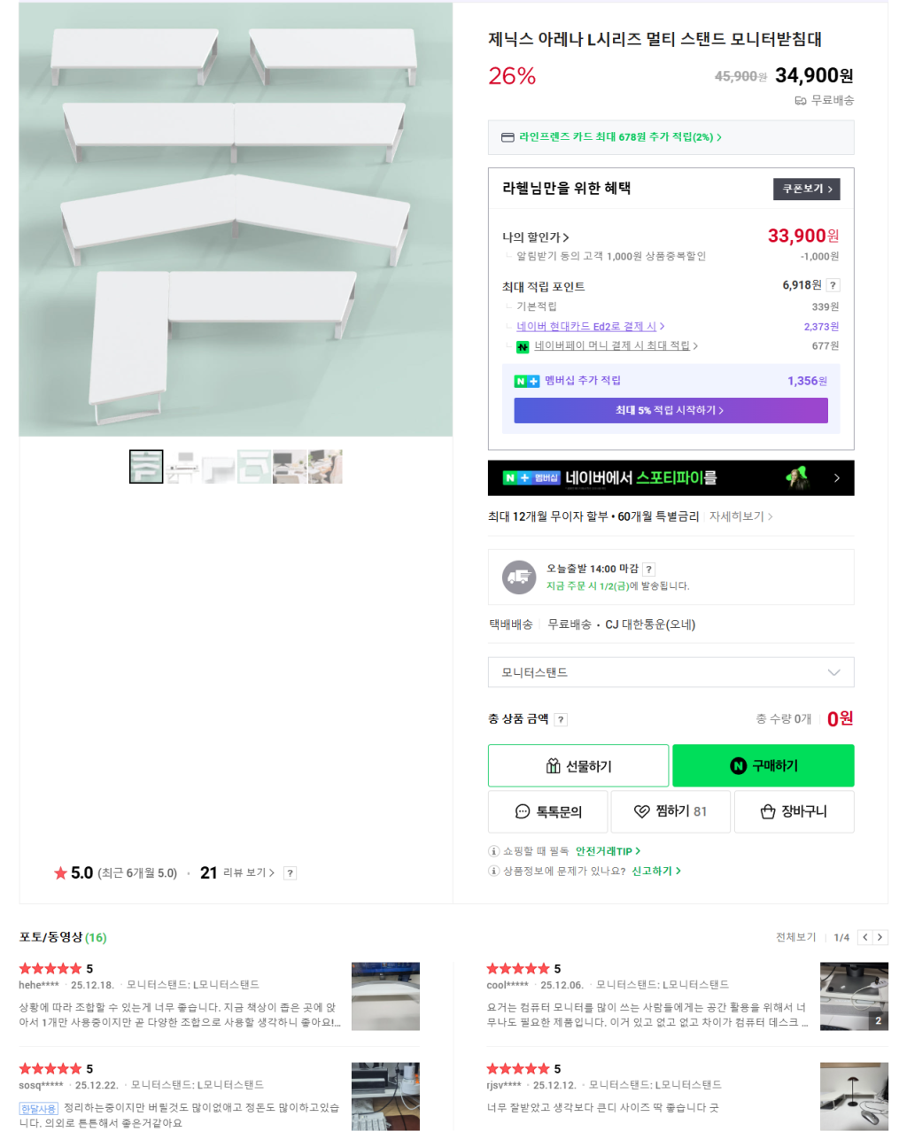Select the first product thumbnail image

(146, 467)
